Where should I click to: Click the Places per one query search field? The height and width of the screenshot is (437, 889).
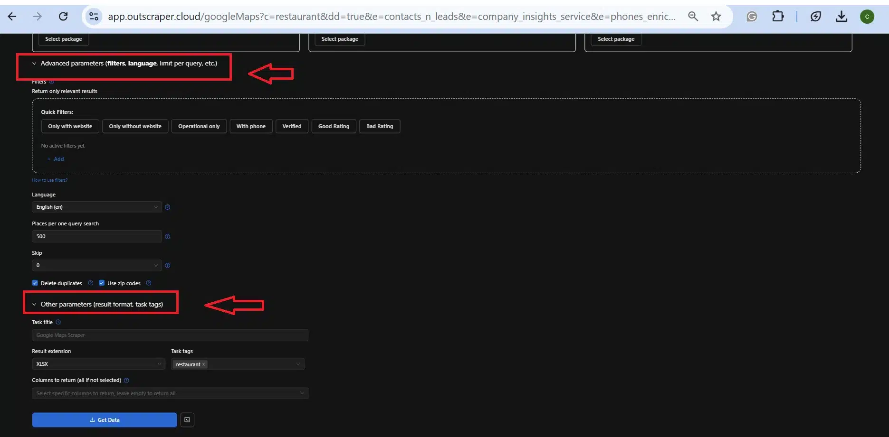96,236
